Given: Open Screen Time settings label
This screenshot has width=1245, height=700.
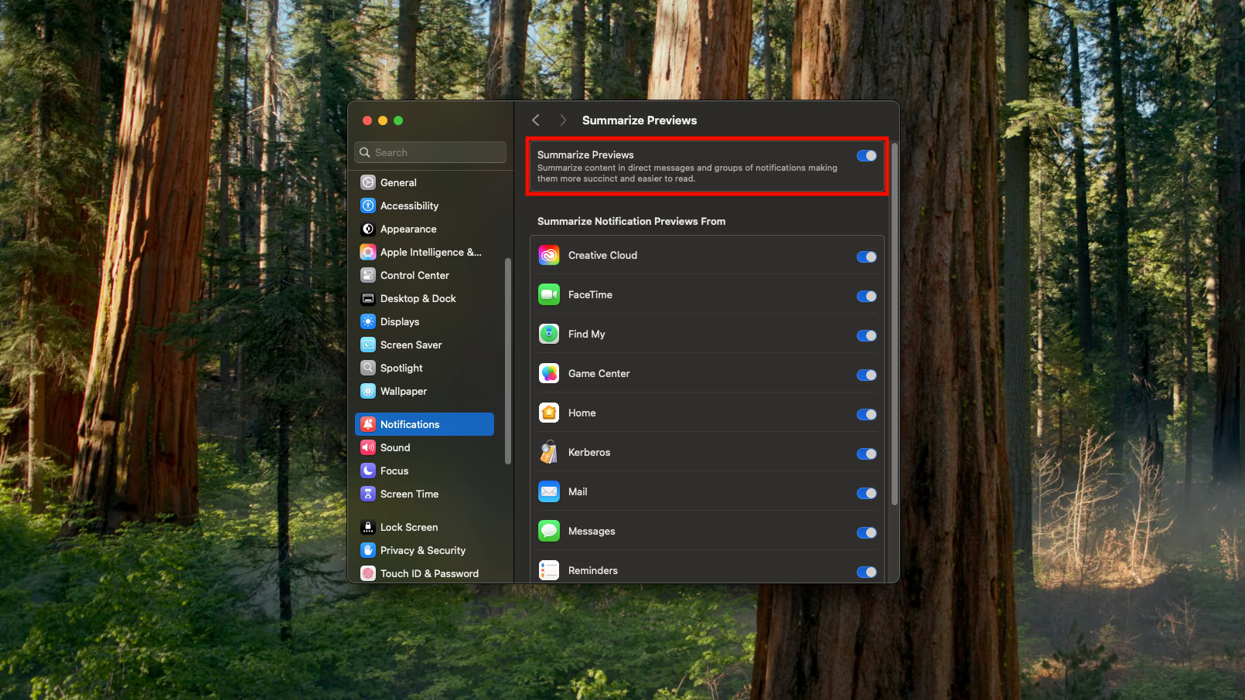Looking at the screenshot, I should [x=409, y=494].
